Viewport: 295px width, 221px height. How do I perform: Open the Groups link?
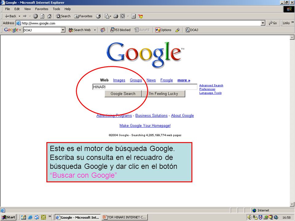136,80
